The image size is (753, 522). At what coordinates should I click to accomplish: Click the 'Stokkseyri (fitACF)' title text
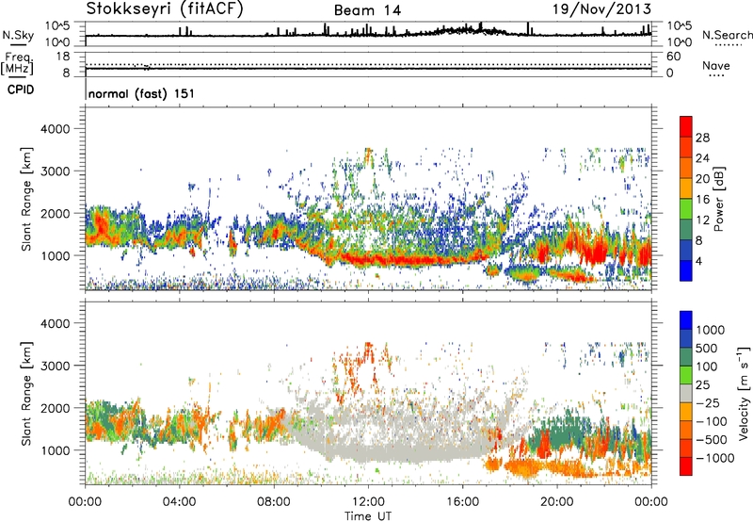[165, 9]
